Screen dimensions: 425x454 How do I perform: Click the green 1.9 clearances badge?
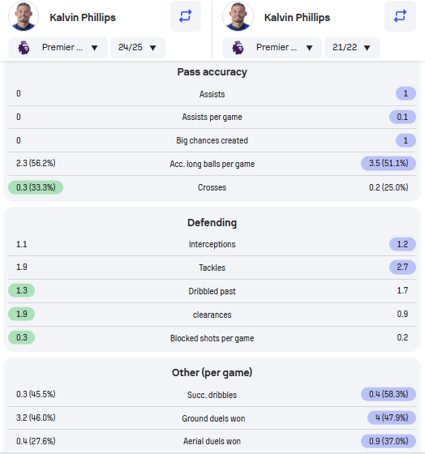click(x=21, y=314)
